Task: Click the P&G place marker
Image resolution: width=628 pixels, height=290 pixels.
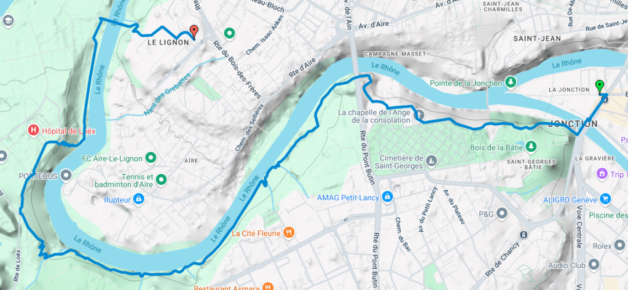Action: pos(501,213)
